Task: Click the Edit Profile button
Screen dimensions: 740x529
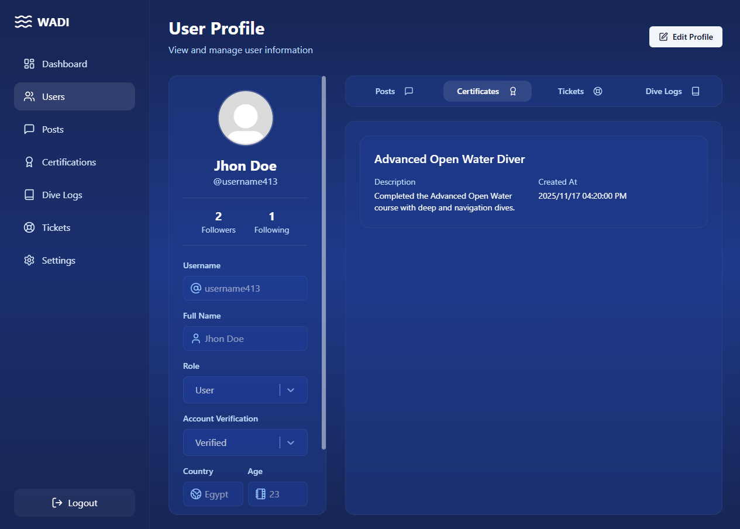Action: 686,37
